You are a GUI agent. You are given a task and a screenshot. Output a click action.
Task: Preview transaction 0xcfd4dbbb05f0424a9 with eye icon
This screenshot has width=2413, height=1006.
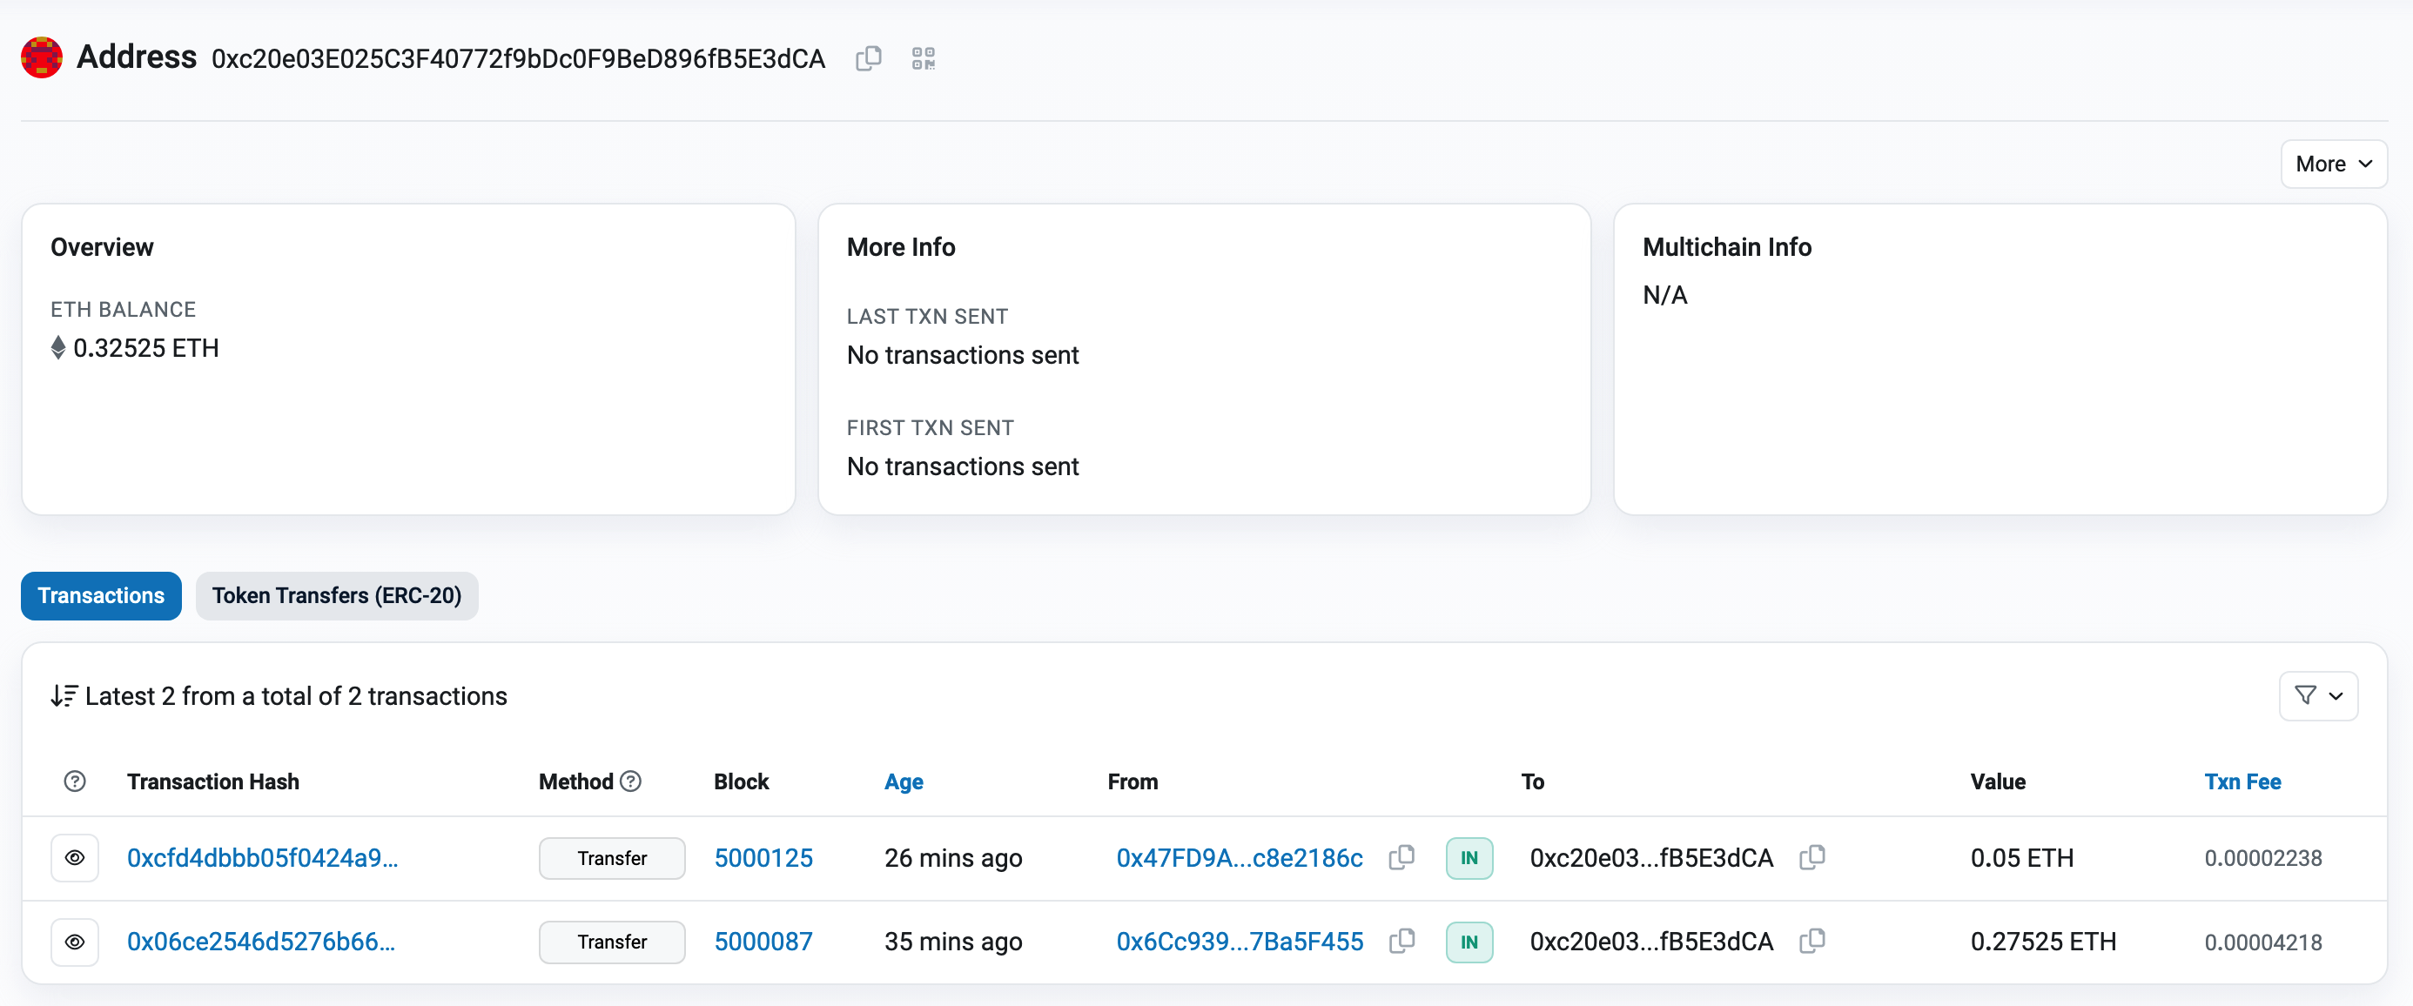click(75, 857)
